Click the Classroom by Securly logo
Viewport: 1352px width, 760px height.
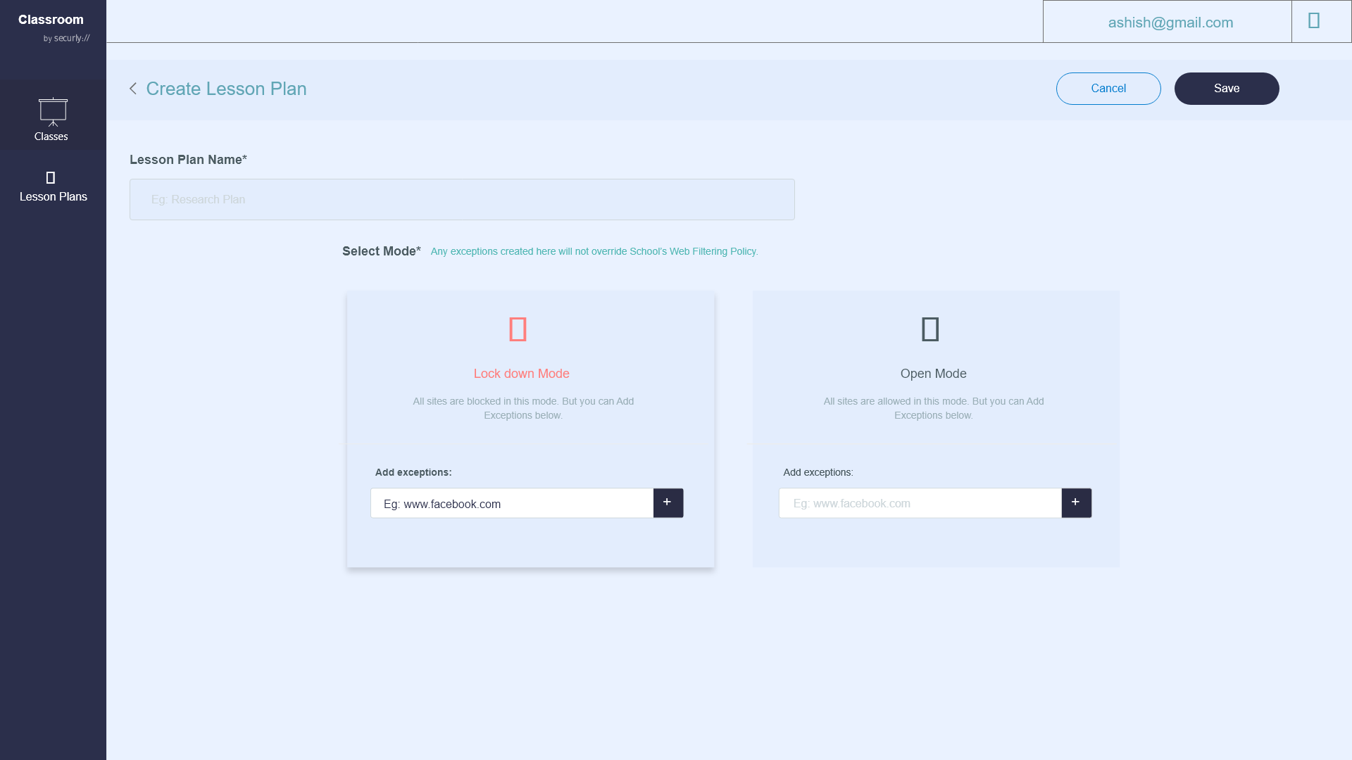[53, 27]
